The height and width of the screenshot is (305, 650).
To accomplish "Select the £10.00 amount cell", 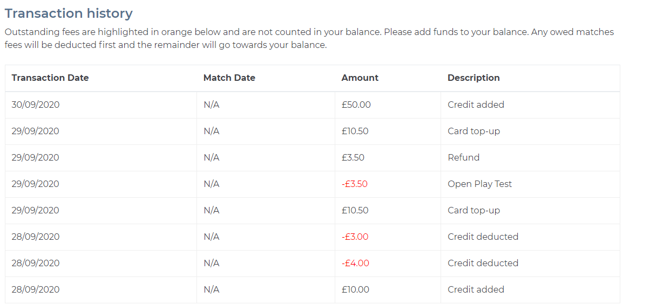I will coord(355,289).
